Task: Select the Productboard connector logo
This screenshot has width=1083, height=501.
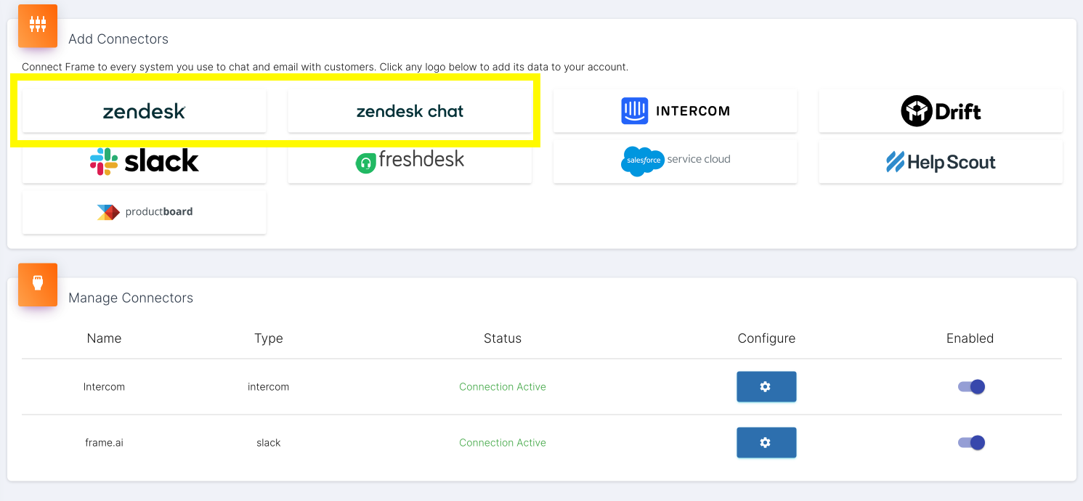Action: coord(144,212)
